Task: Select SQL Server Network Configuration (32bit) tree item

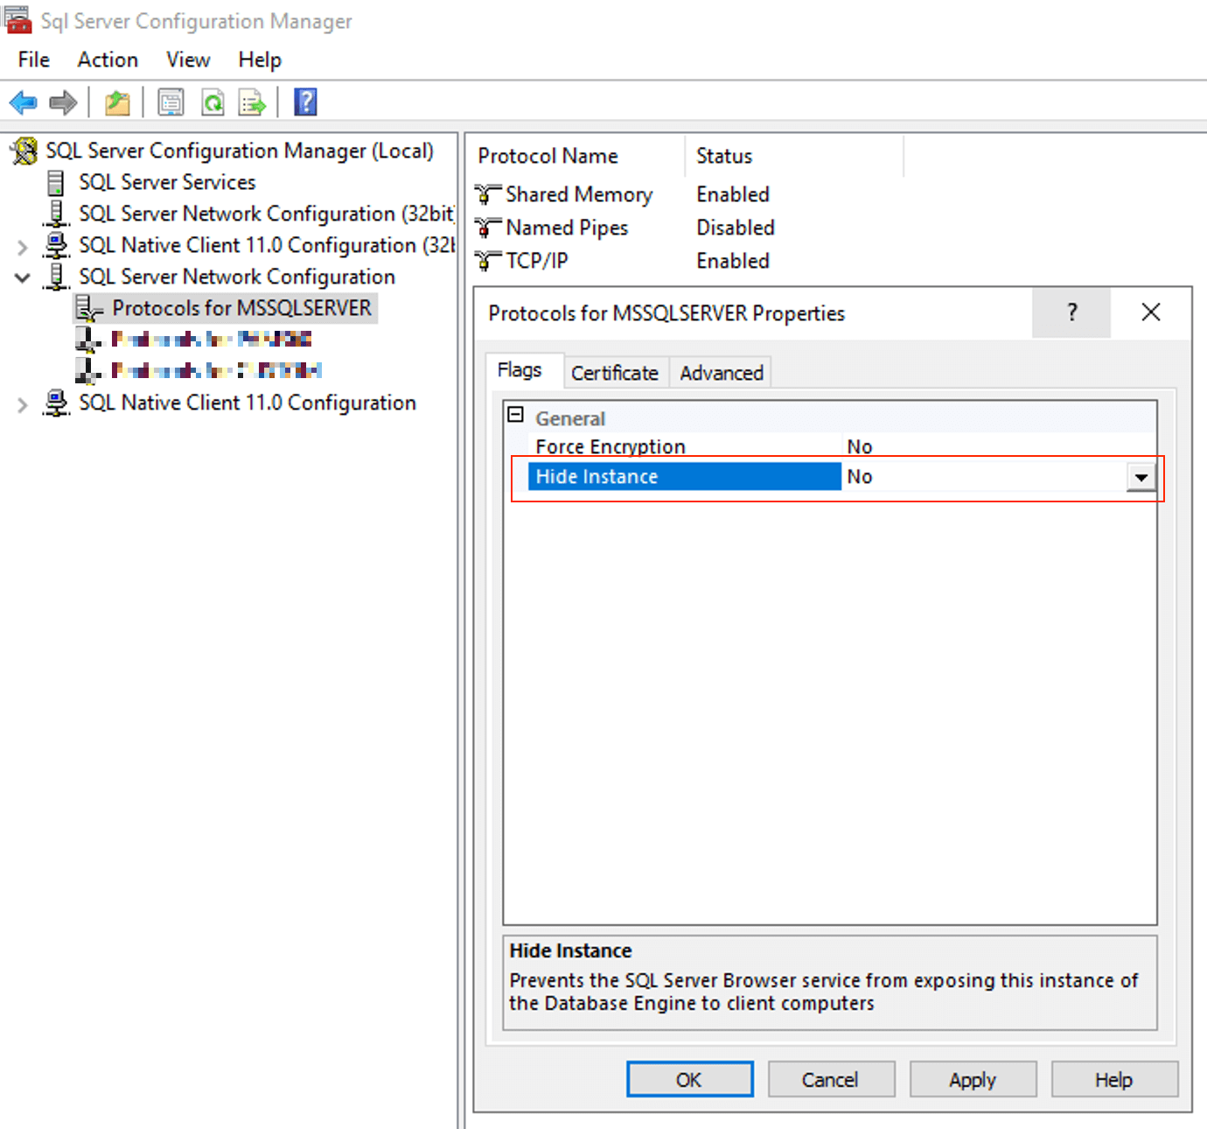Action: 266,214
